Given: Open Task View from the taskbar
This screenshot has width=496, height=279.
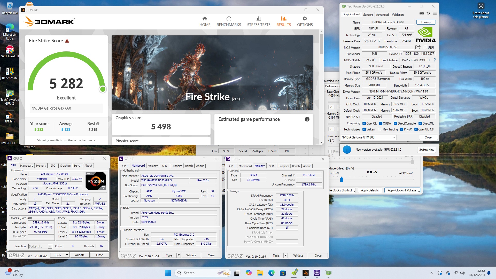Looking at the screenshot, I should tap(237, 273).
